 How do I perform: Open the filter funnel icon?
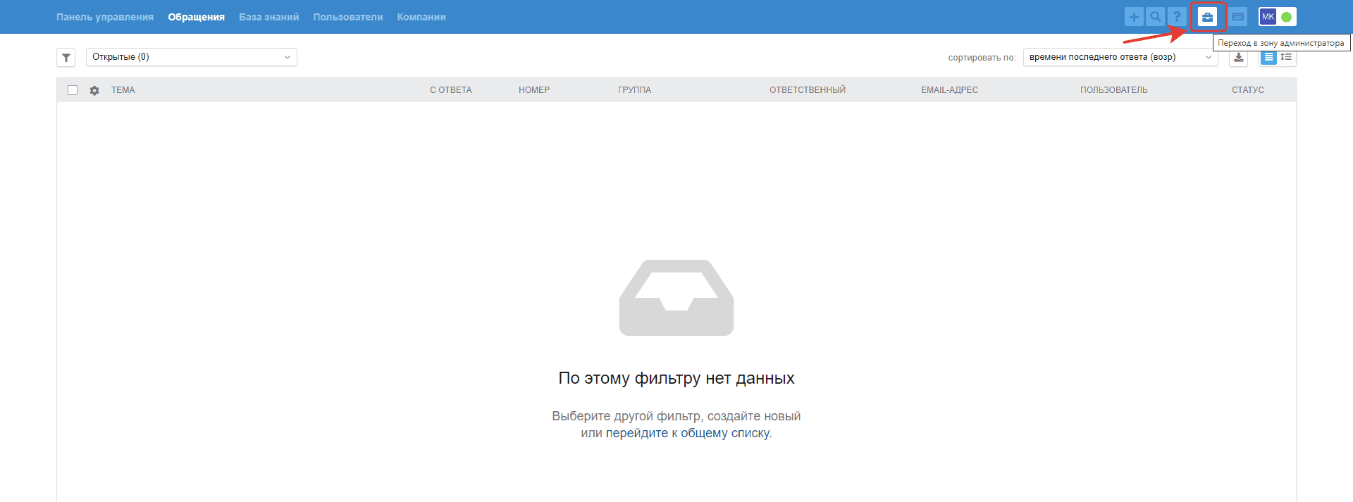click(x=66, y=58)
